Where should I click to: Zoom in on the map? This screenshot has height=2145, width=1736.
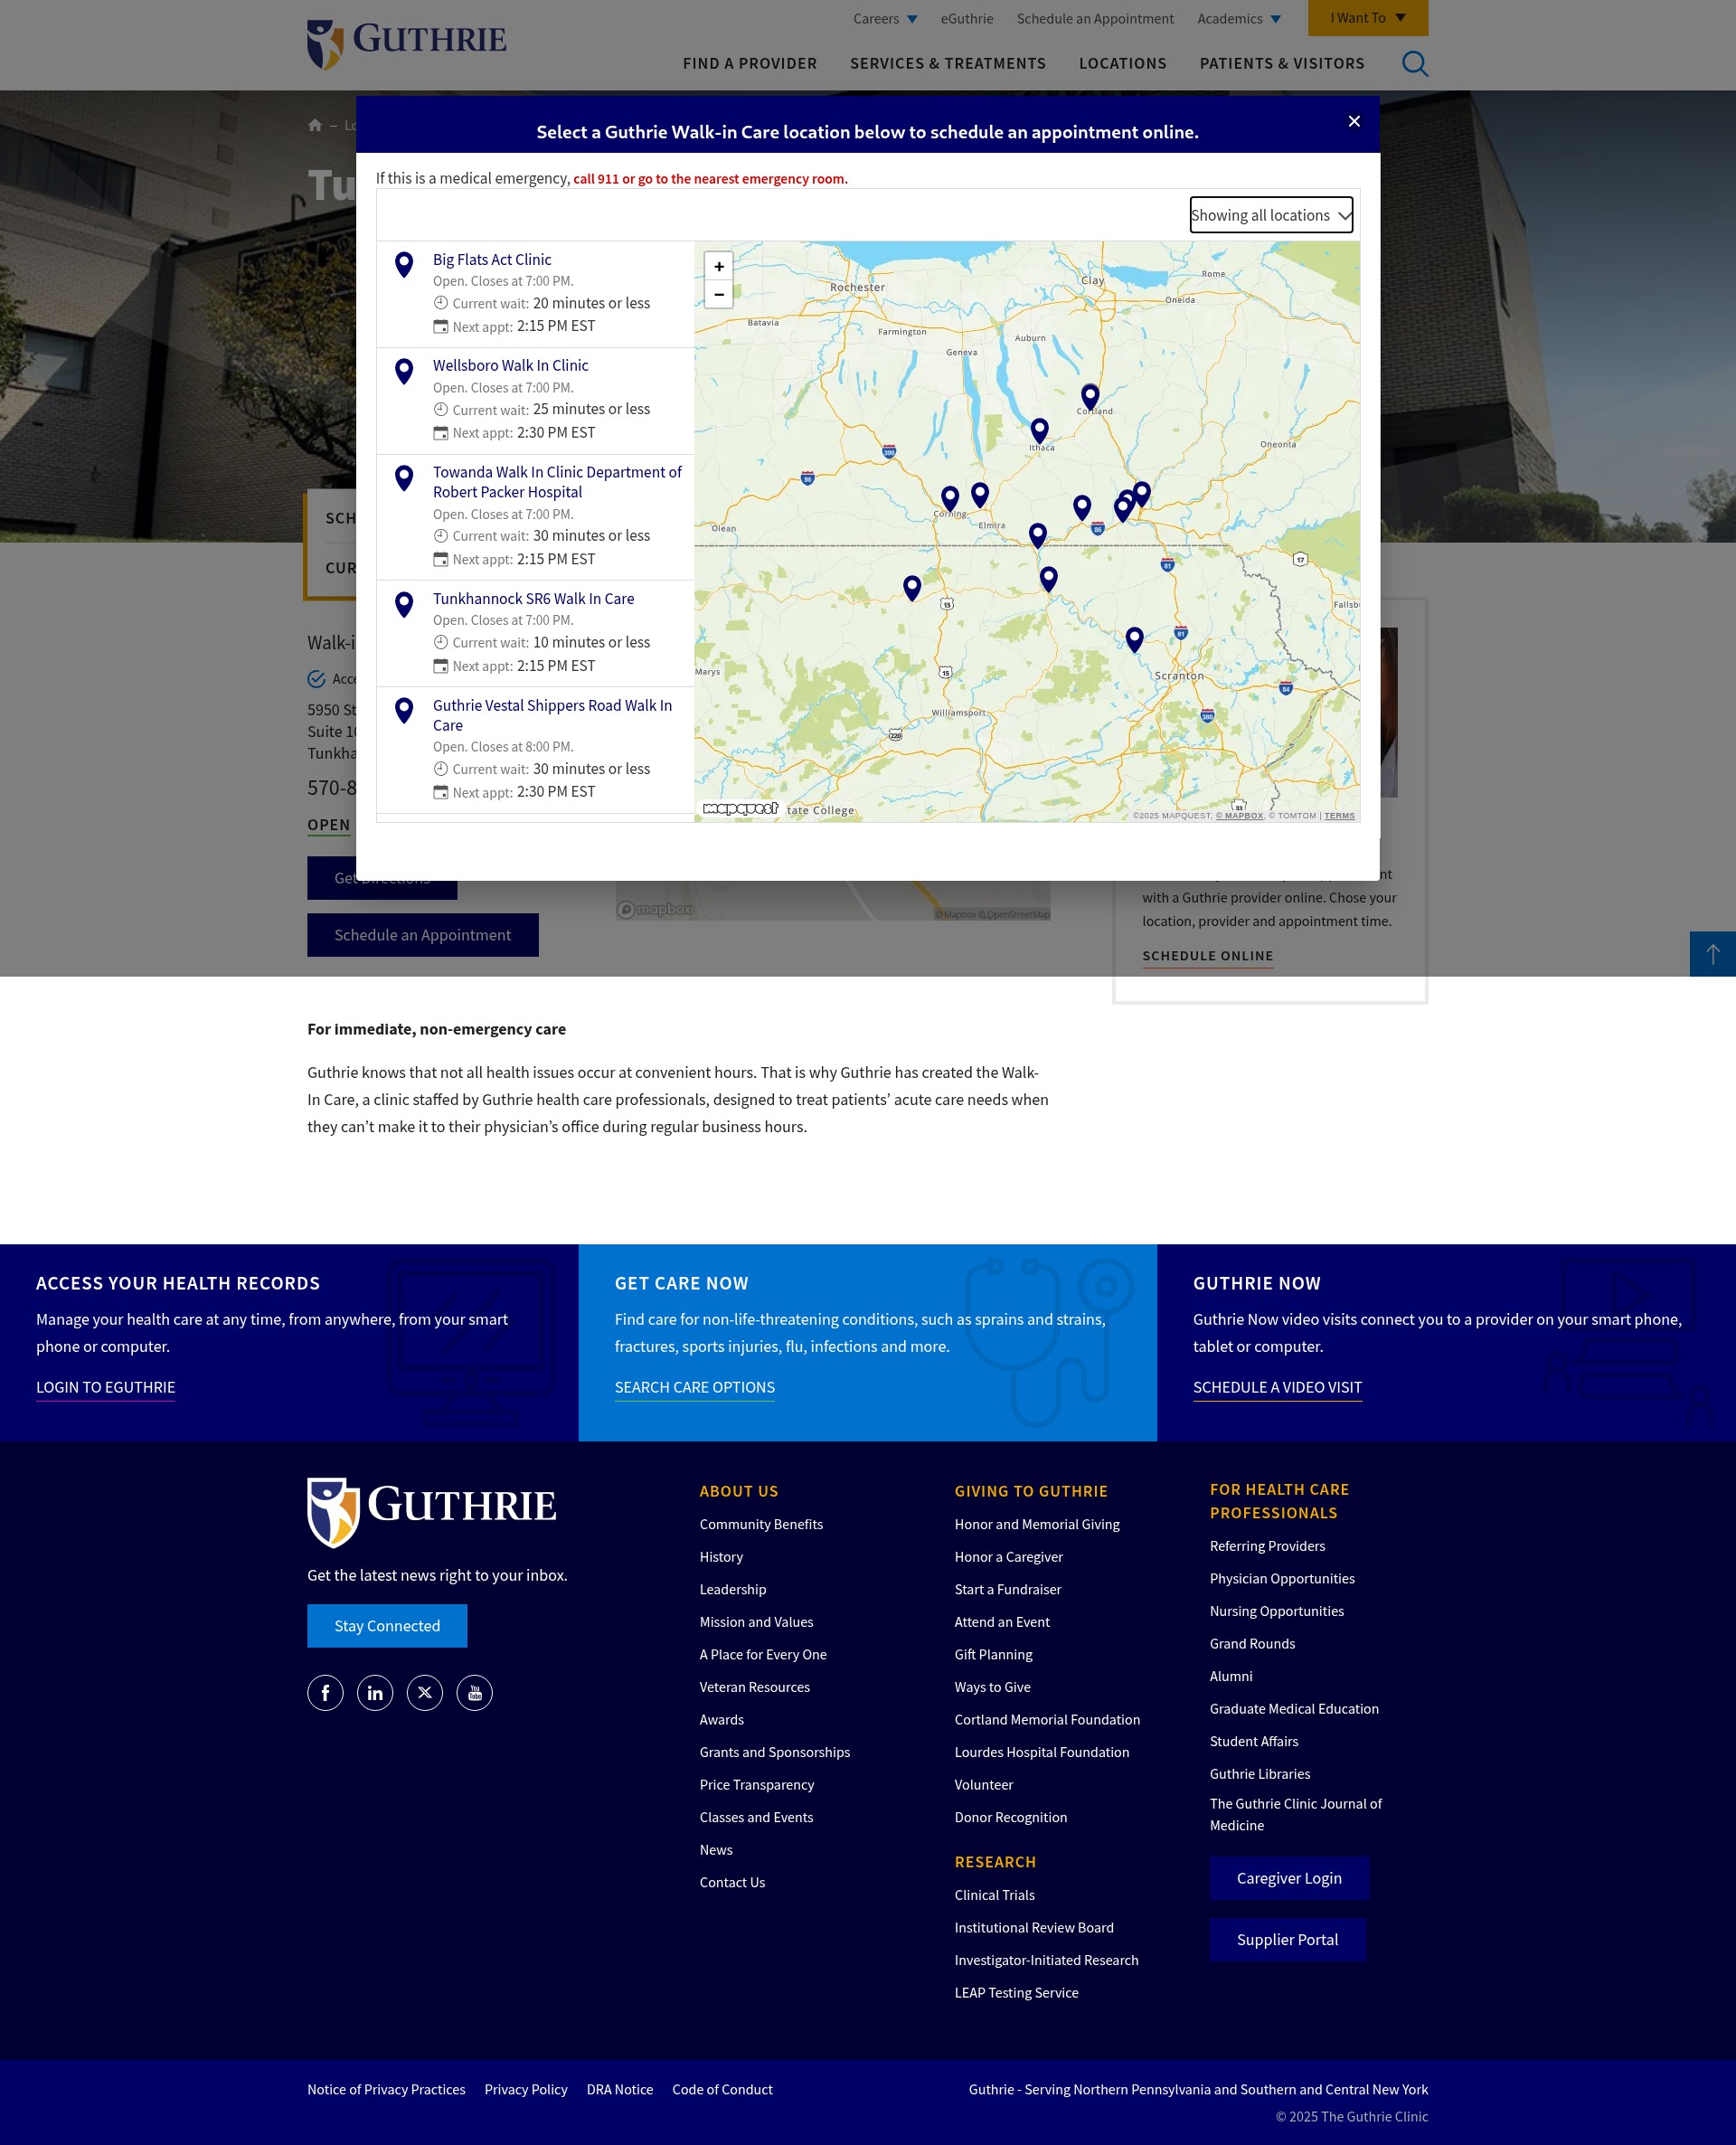click(719, 266)
